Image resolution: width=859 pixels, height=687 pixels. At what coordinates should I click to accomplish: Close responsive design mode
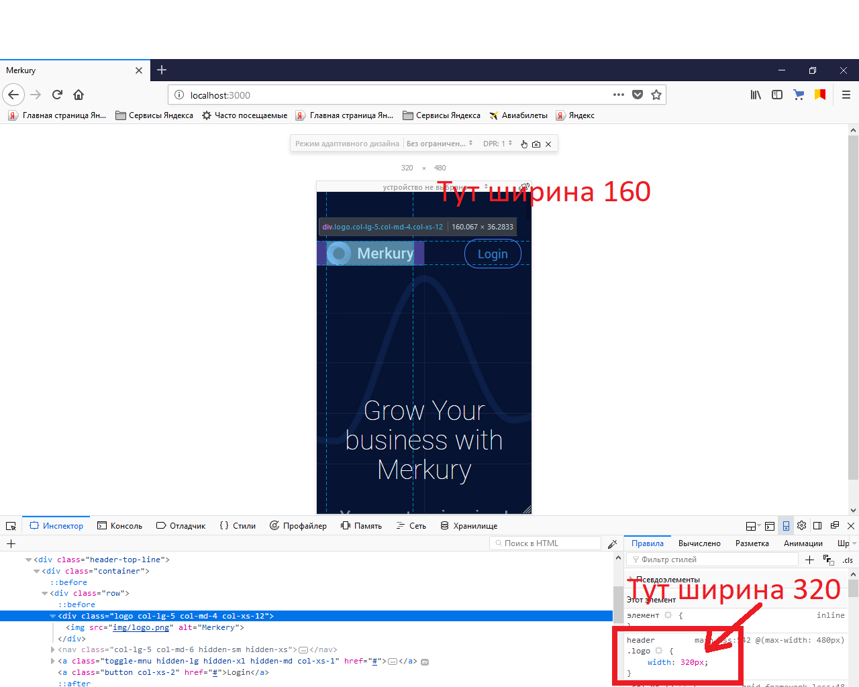coord(548,144)
